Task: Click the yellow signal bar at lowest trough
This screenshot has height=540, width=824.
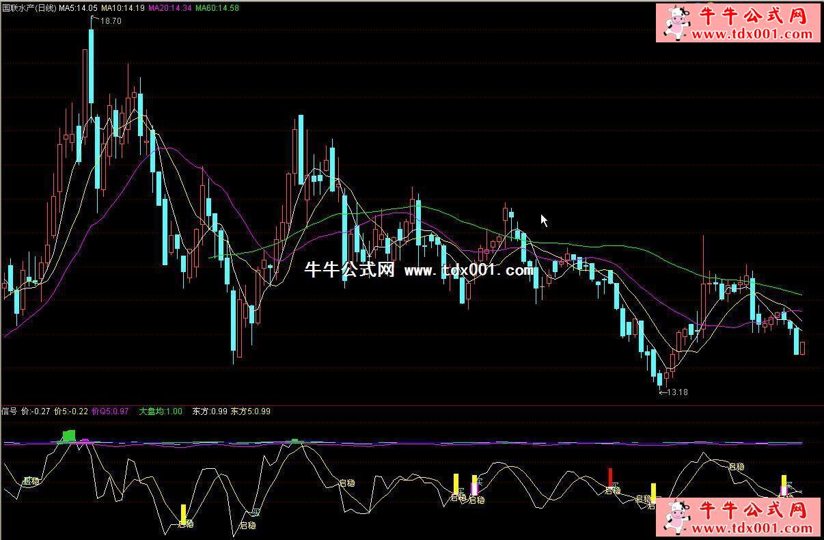Action: 183,513
